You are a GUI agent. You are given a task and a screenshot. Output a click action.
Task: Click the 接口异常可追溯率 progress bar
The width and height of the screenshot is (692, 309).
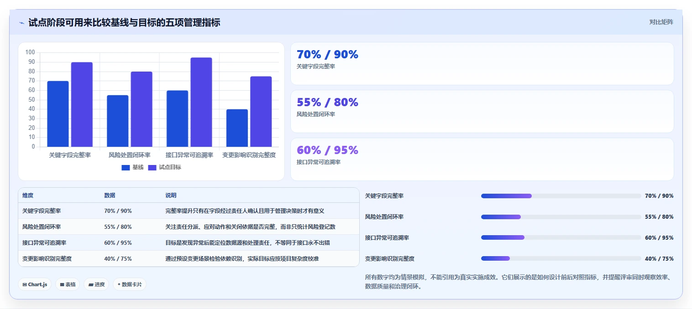click(561, 238)
